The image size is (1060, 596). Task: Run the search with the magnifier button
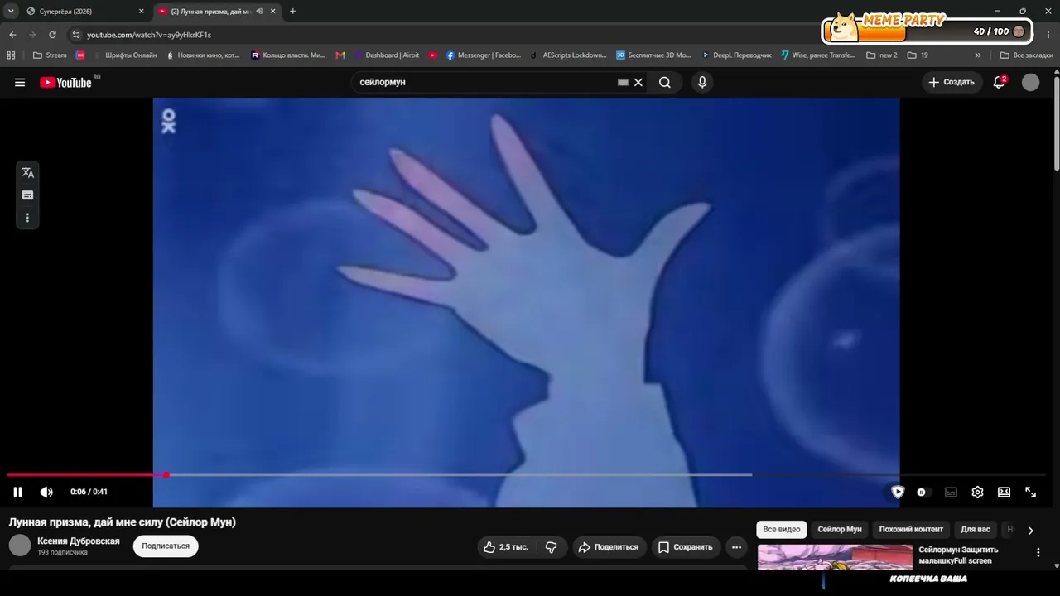[x=665, y=82]
